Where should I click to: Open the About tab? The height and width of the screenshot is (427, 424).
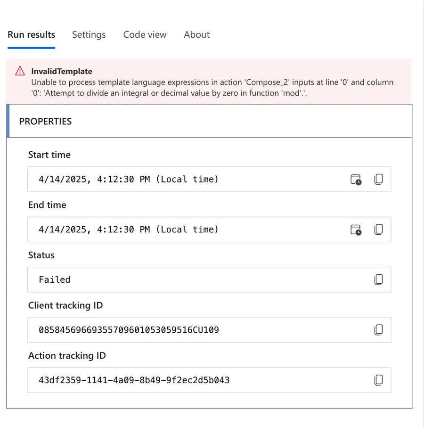coord(196,35)
